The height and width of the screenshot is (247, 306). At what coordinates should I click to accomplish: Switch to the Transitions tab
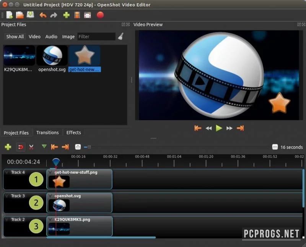(x=47, y=132)
